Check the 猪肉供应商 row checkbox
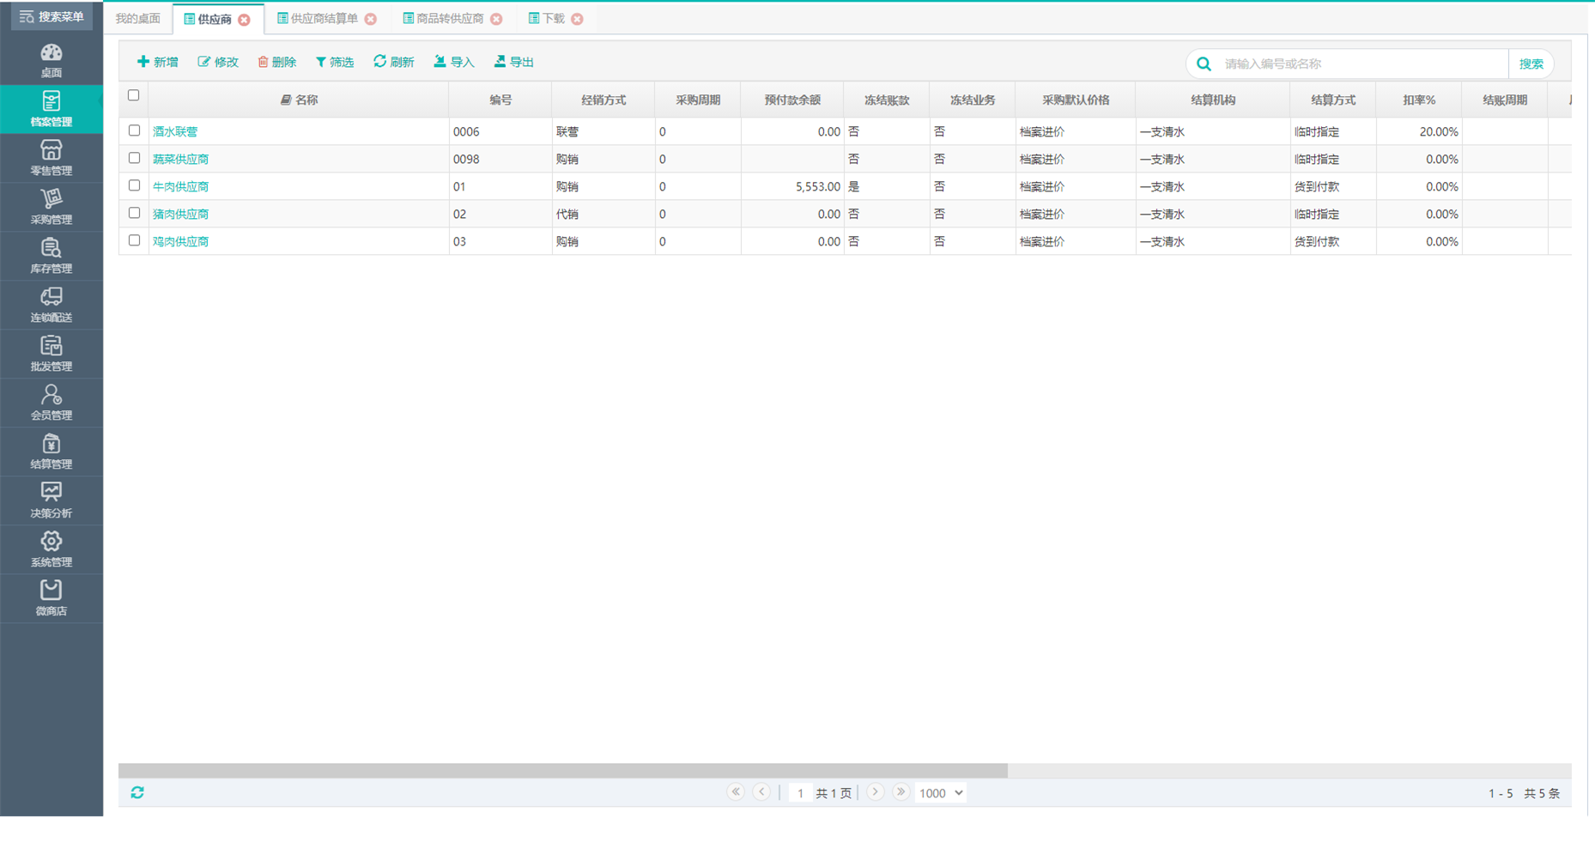This screenshot has width=1595, height=866. [x=134, y=213]
